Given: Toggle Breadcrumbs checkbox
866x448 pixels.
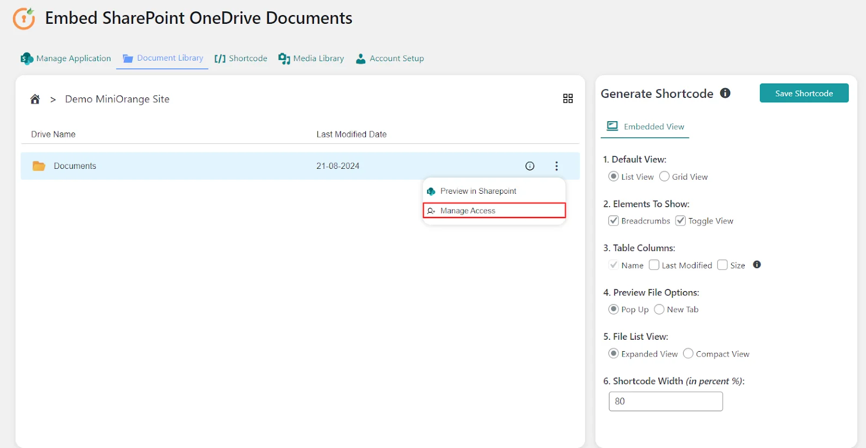Looking at the screenshot, I should click(614, 221).
